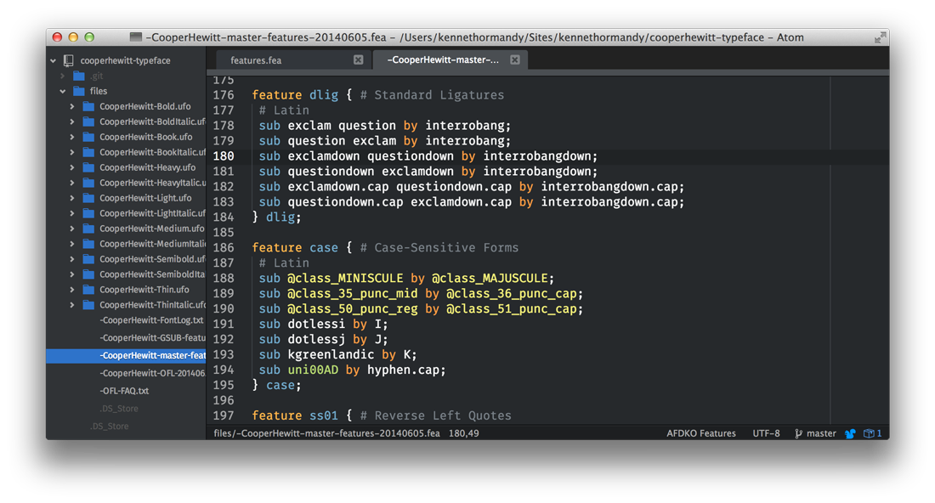This screenshot has height=503, width=935.
Task: Click the CooperHewitt-BoldItalic.ufo folder icon
Action: 88,122
